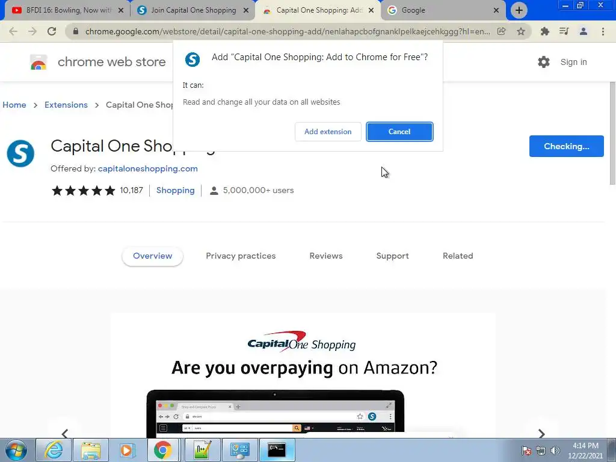
Task: Open the Extensions puzzle icon
Action: [544, 31]
